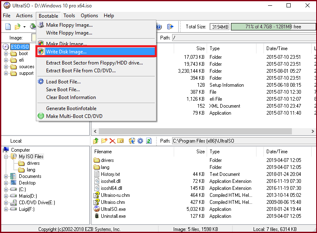Click the image Path input field
Screen dimensions: 317x233
[244, 38]
